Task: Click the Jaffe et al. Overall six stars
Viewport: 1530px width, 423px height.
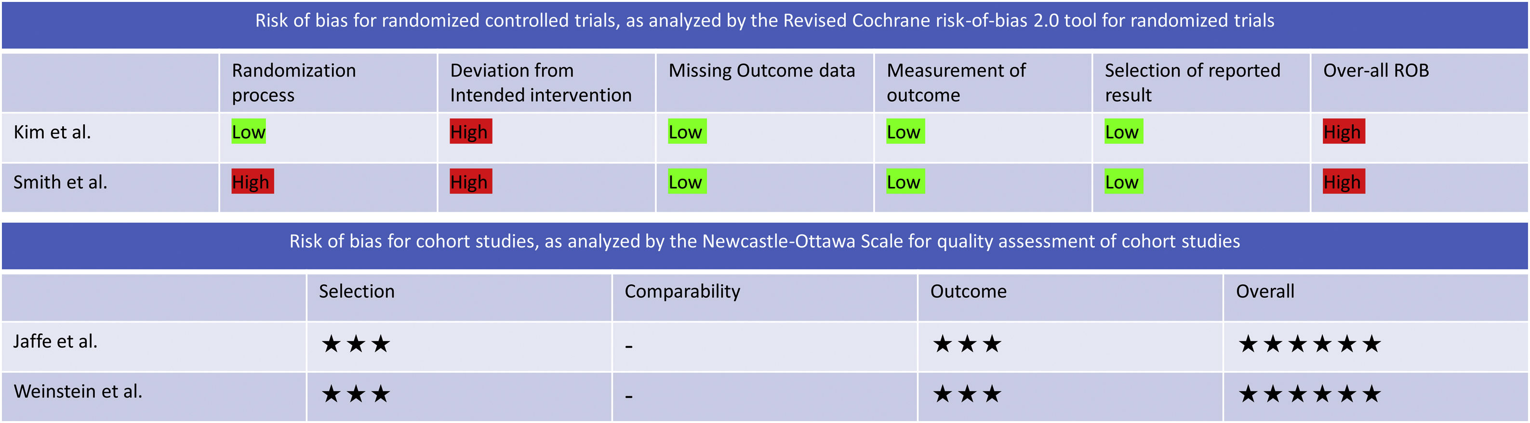Action: 1309,344
